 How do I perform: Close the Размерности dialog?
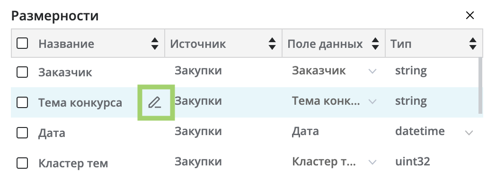(x=470, y=15)
